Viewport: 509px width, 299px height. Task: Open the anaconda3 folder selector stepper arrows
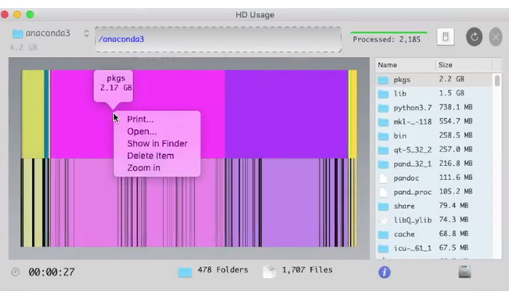click(86, 34)
